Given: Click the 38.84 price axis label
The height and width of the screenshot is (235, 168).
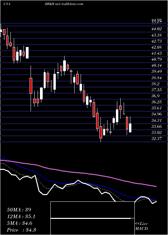Looking at the screenshot, I should [156, 78].
